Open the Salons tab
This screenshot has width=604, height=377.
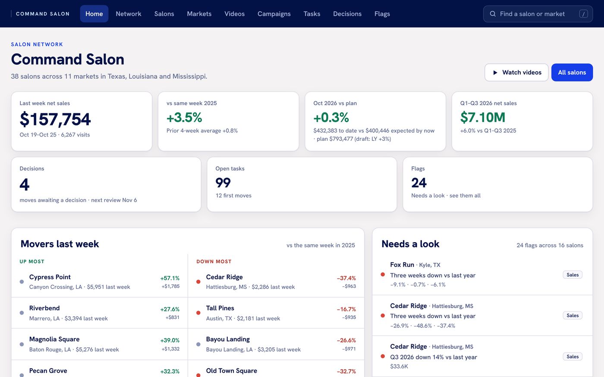click(164, 14)
